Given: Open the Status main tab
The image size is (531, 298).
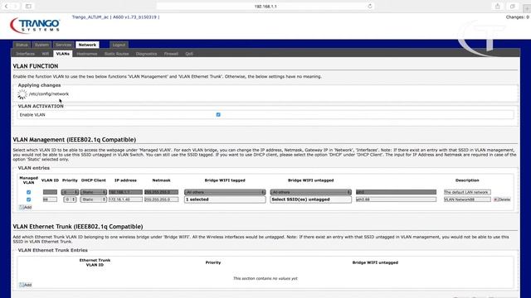Looking at the screenshot, I should (22, 45).
